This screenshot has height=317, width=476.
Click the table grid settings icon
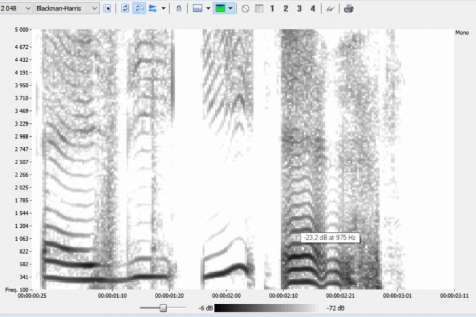[259, 9]
